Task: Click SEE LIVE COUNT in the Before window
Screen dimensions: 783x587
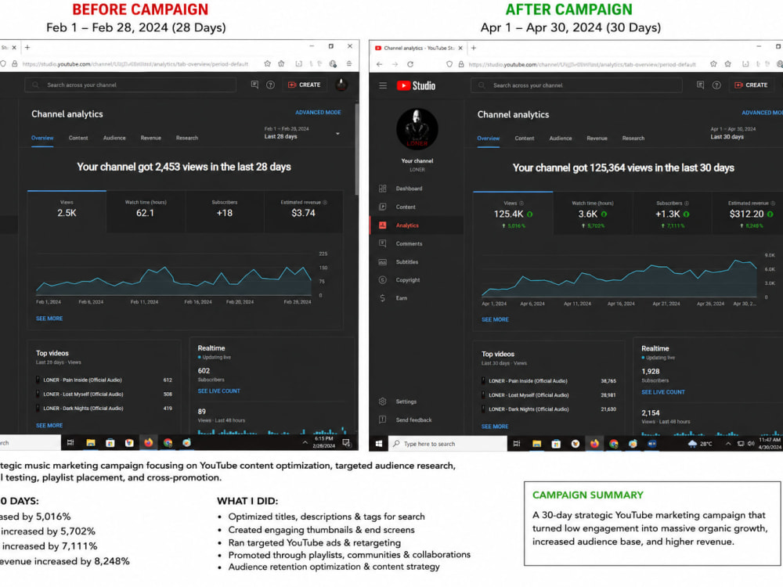Action: click(218, 391)
